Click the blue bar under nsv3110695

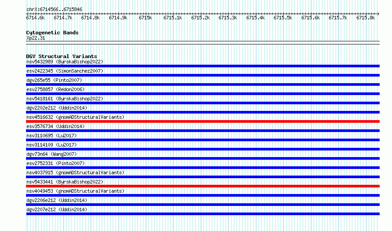(203, 140)
